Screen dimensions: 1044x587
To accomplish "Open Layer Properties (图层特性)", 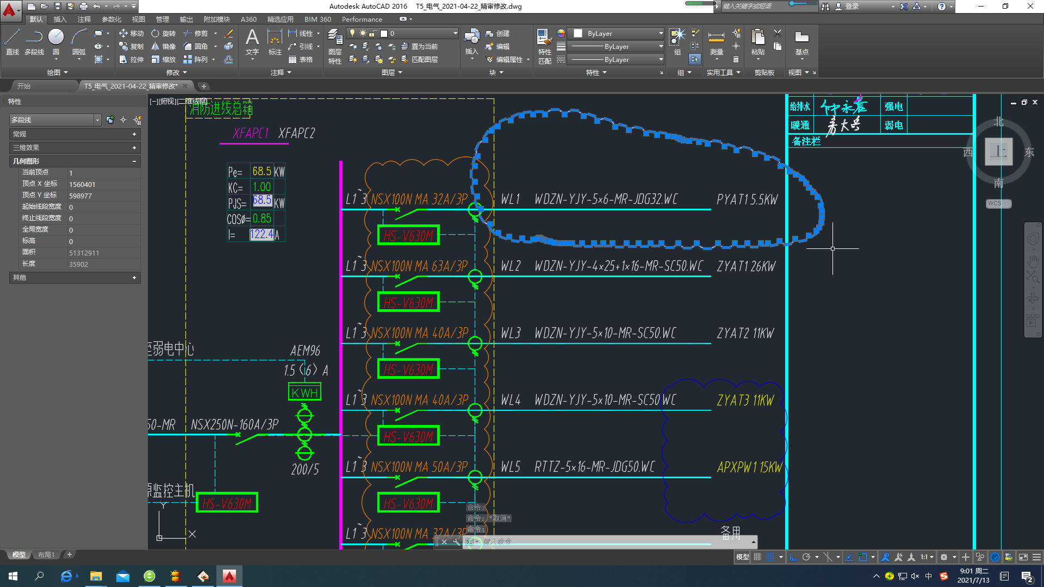I will click(334, 46).
